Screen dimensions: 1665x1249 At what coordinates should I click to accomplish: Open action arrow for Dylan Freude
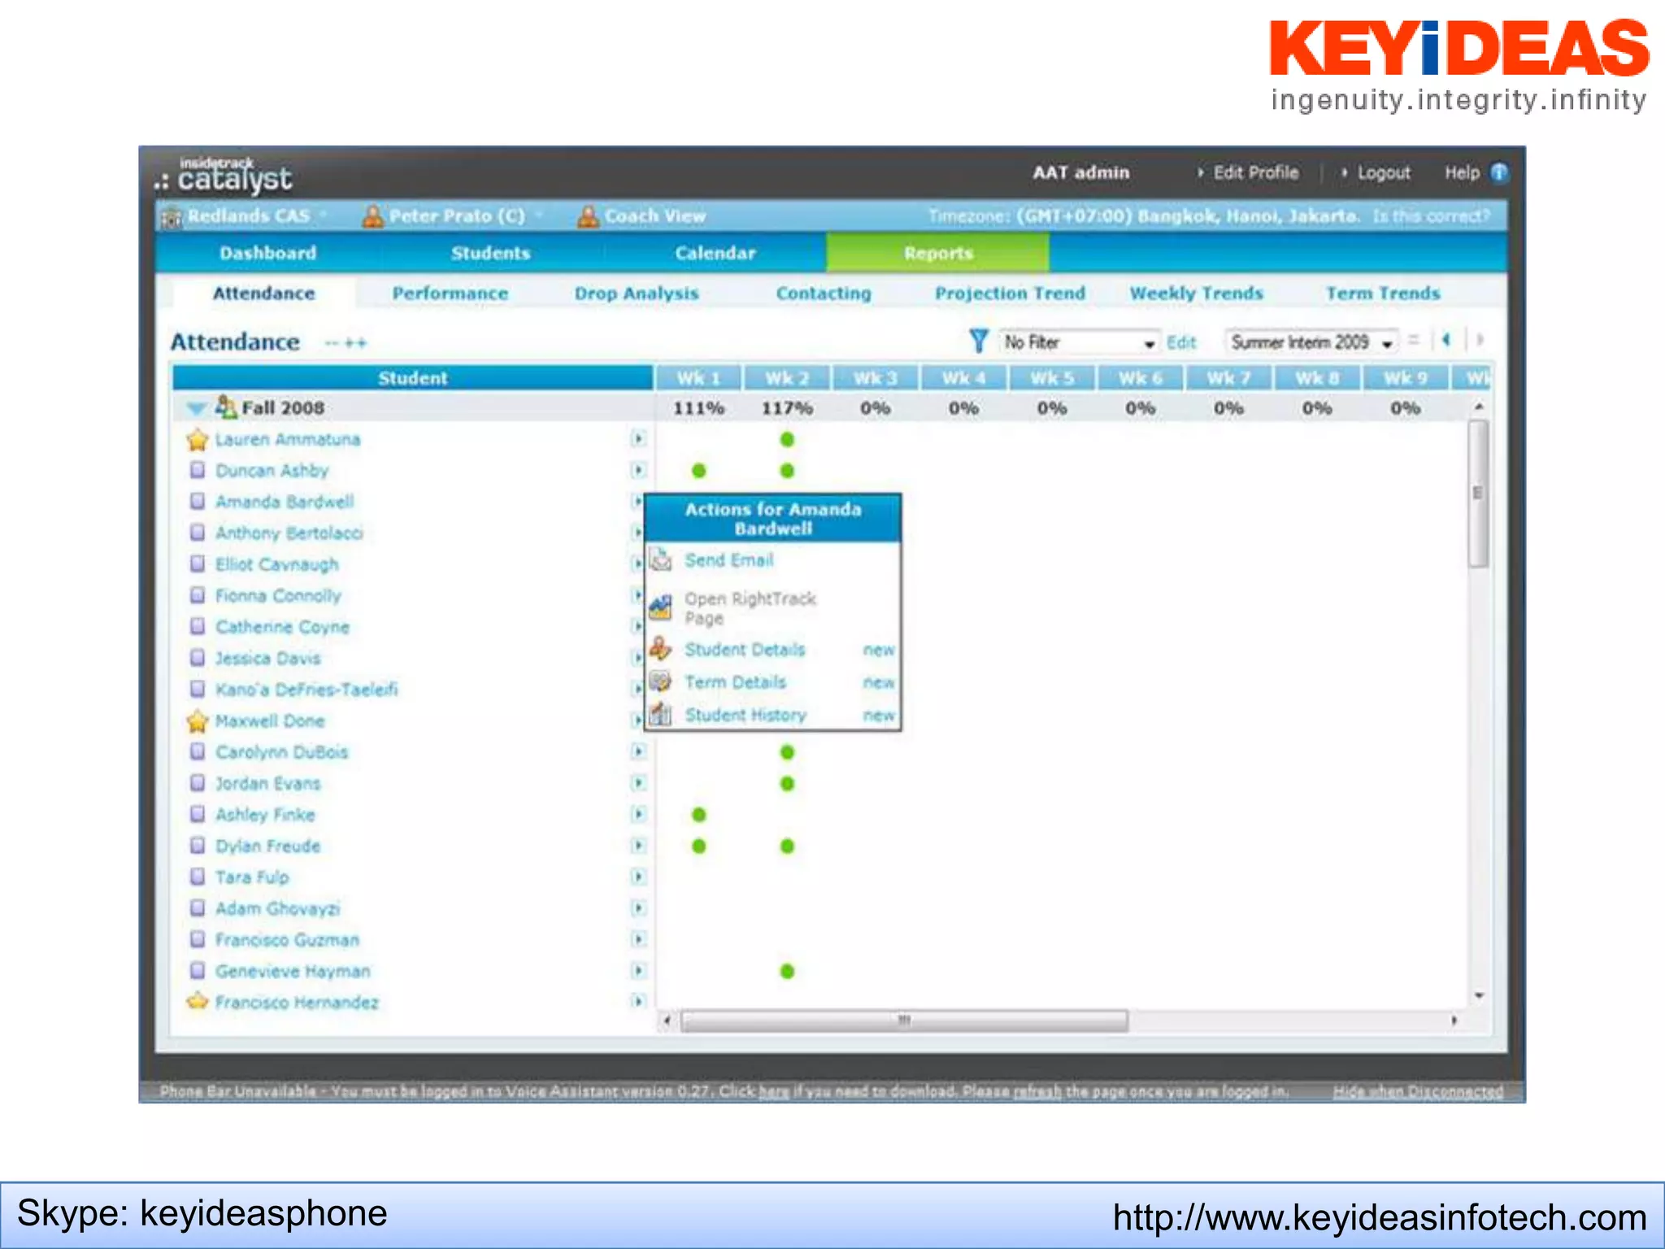click(638, 846)
